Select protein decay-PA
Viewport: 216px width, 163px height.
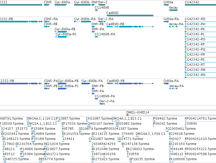pyautogui.click(x=176, y=86)
